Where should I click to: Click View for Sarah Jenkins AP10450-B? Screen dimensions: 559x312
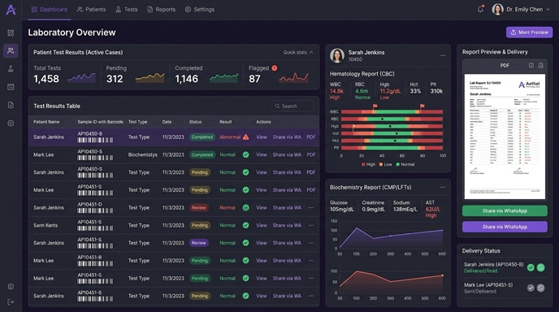[262, 137]
